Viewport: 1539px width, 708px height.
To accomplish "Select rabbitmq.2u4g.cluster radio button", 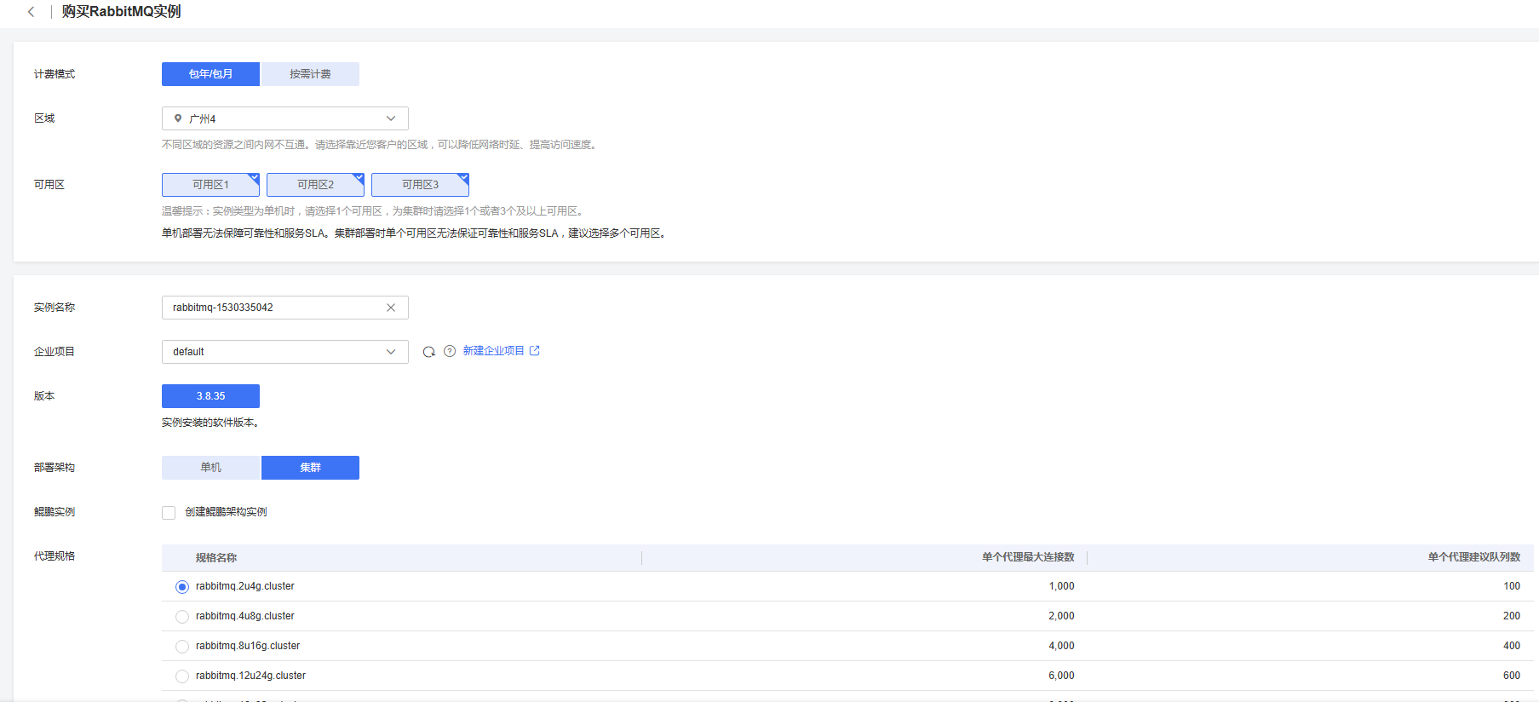I will click(x=182, y=587).
